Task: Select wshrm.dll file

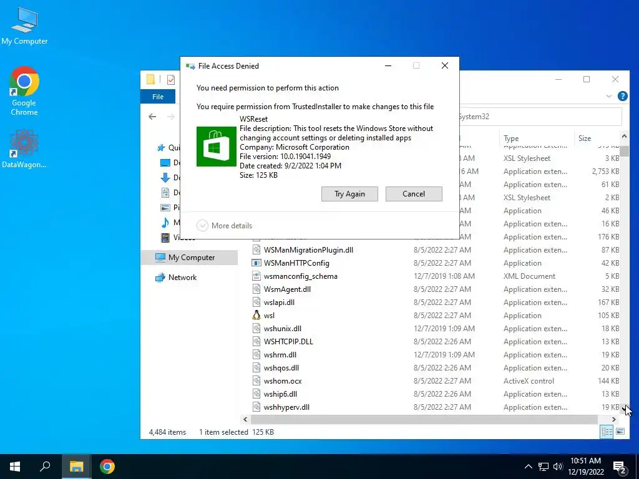Action: click(x=280, y=355)
